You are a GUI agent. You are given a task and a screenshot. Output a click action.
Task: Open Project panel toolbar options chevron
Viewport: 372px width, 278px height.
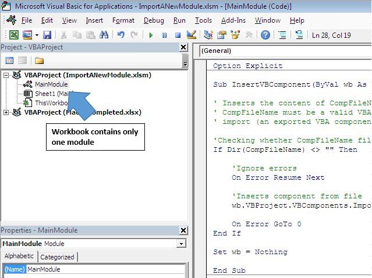coord(186,60)
